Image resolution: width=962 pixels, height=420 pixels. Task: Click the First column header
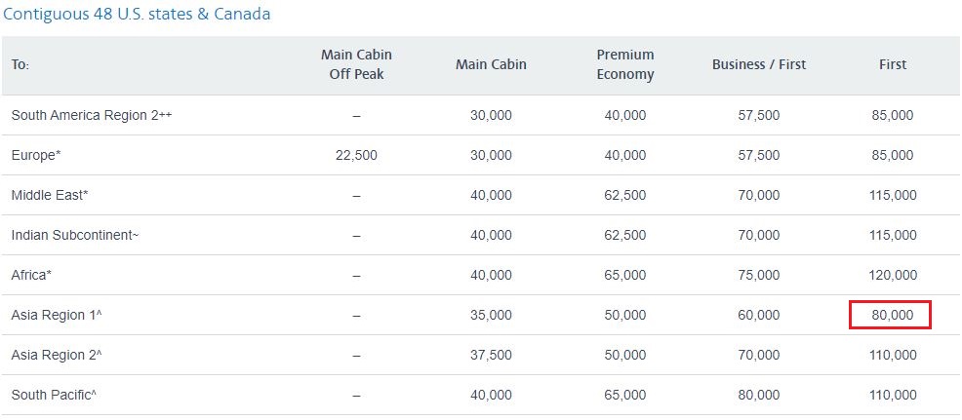(893, 64)
